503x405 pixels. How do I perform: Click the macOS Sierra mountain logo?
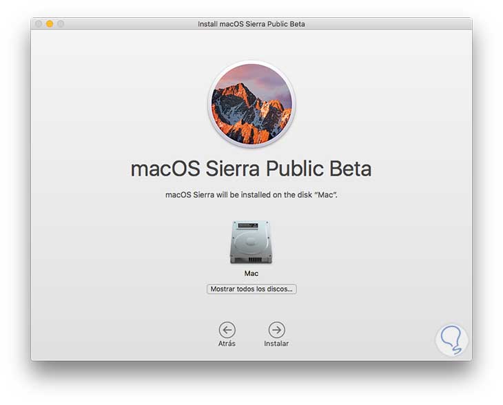click(x=251, y=103)
